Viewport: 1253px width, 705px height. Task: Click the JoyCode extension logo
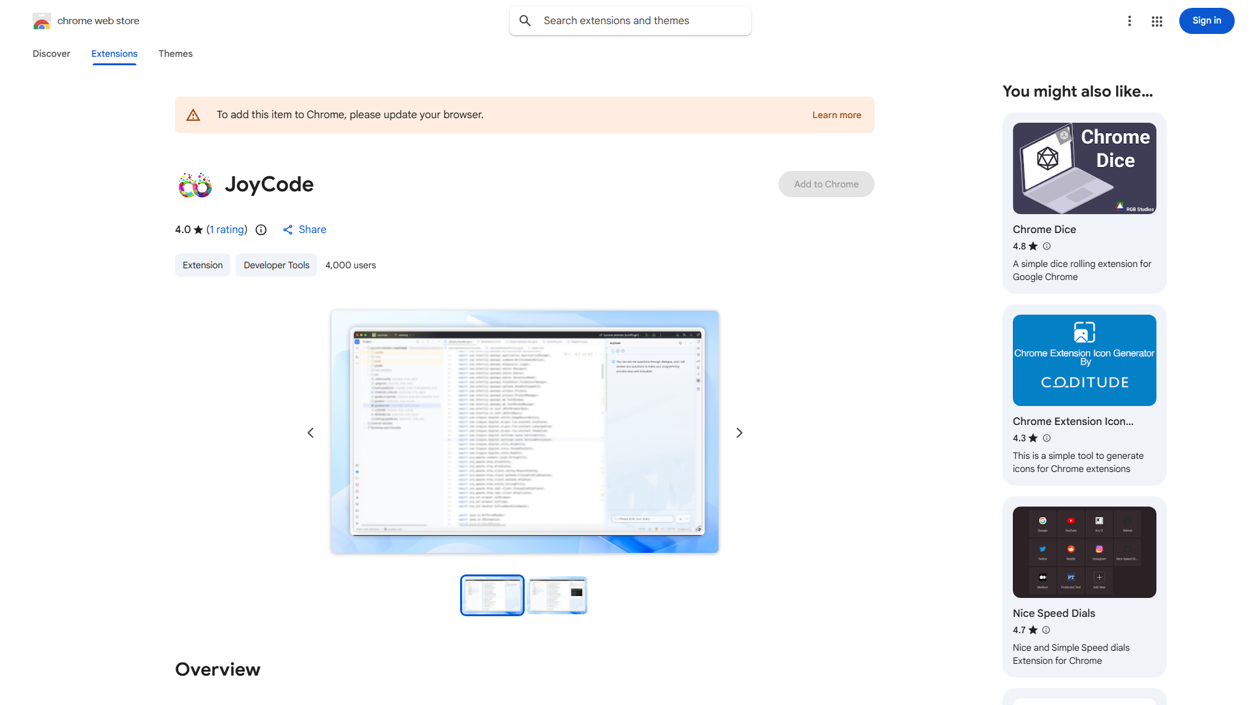point(194,185)
